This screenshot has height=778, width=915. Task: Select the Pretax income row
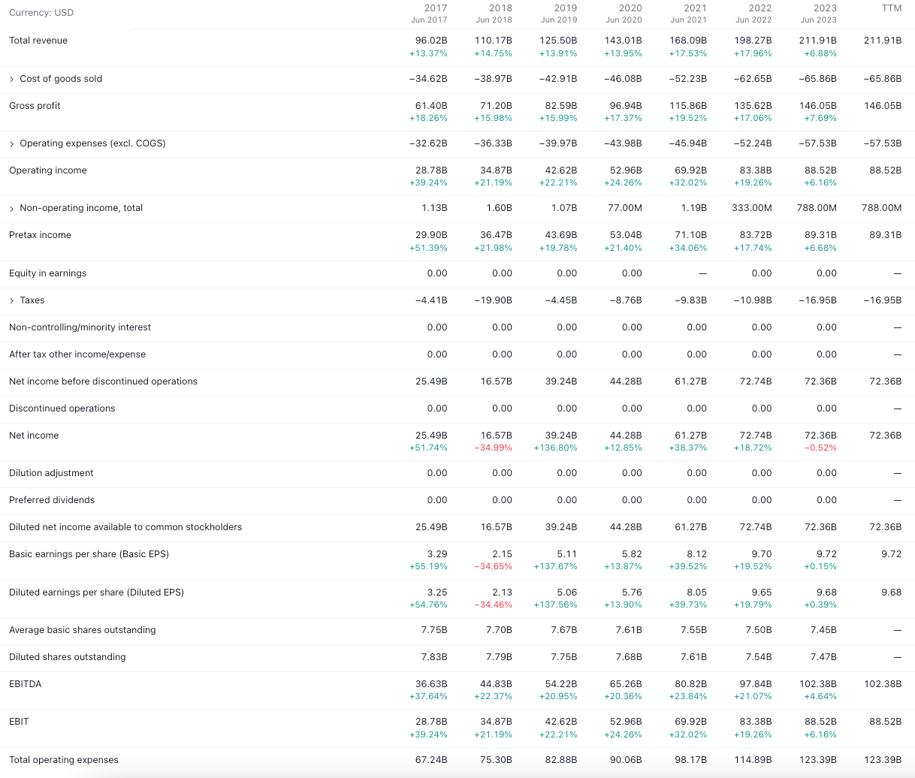click(x=39, y=234)
